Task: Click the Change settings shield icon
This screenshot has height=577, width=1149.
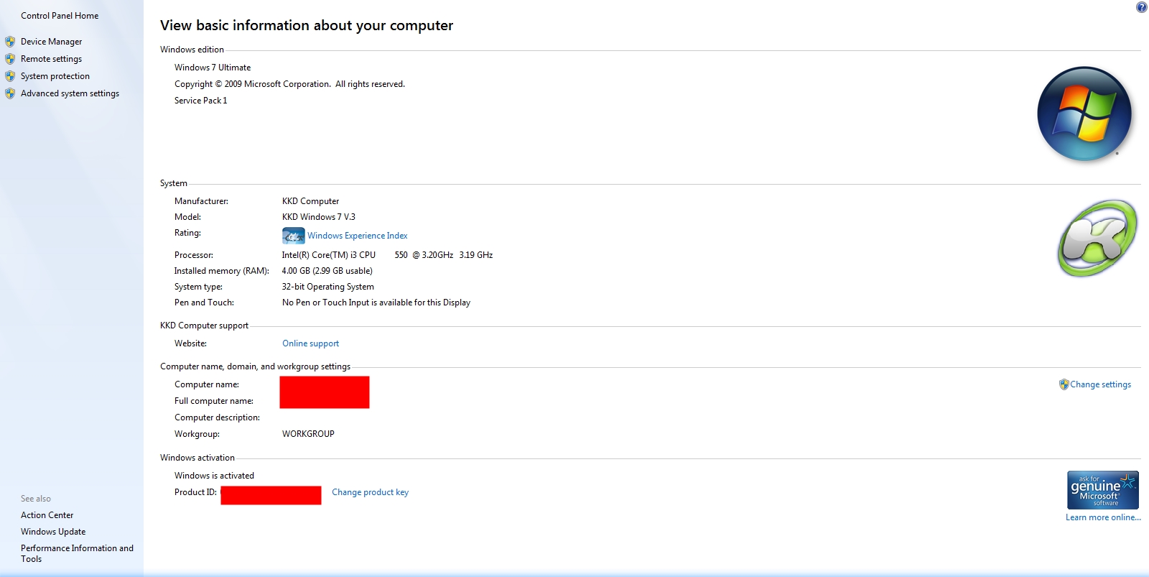Action: (1064, 384)
